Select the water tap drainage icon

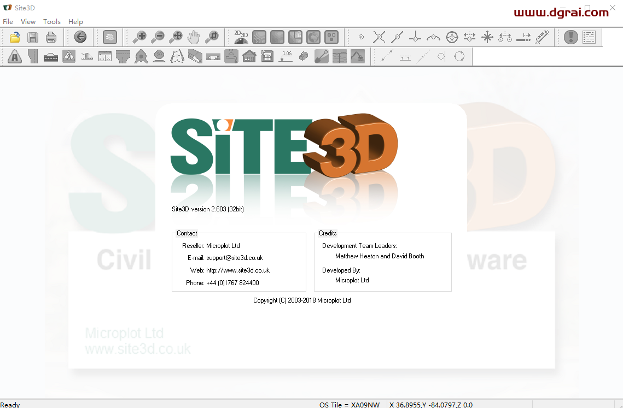(231, 56)
